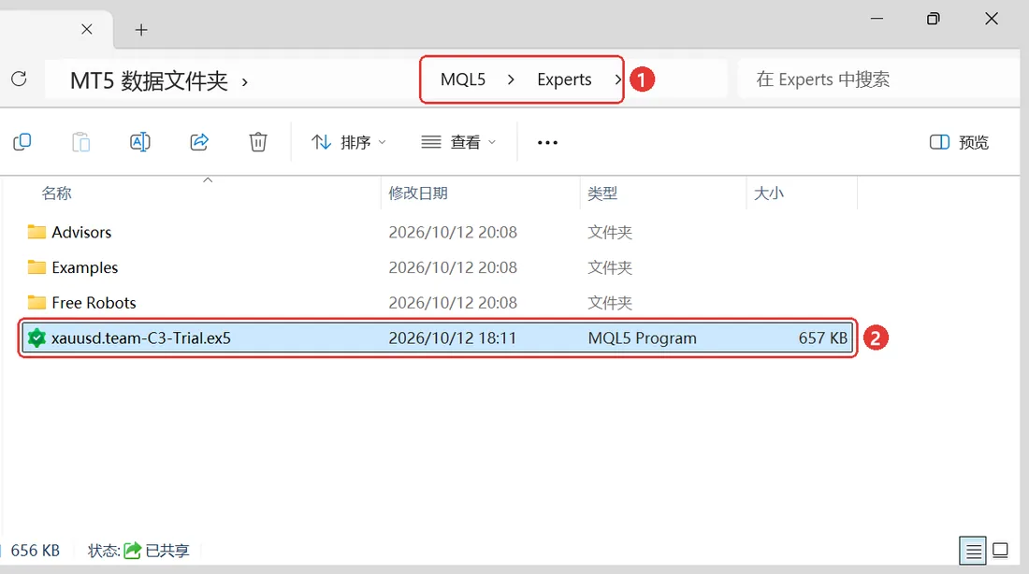1029x574 pixels.
Task: Click the rename icon in toolbar
Action: tap(139, 142)
